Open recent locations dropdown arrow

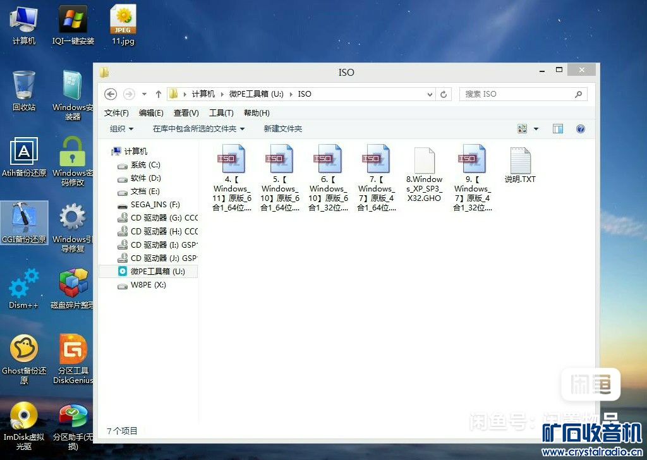tap(144, 94)
